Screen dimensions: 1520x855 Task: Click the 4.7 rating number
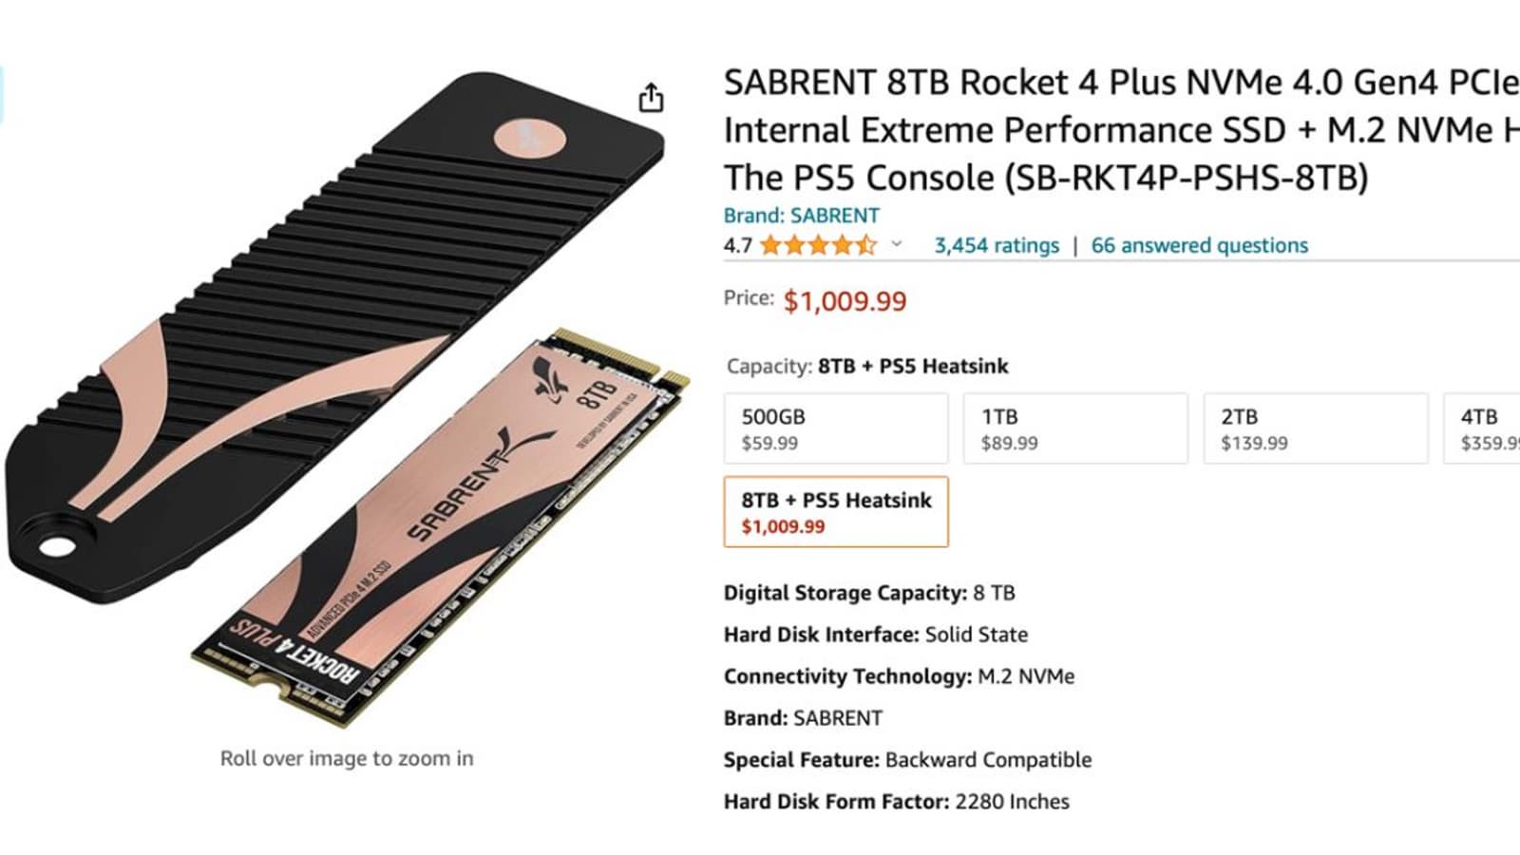[x=737, y=246]
